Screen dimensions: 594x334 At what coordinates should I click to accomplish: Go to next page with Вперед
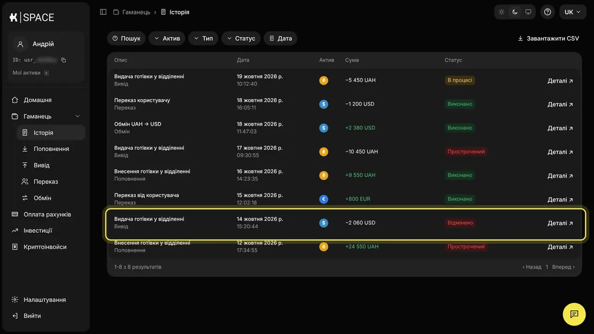coord(563,267)
